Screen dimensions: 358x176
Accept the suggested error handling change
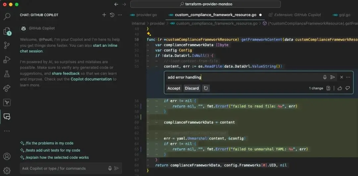coord(174,88)
